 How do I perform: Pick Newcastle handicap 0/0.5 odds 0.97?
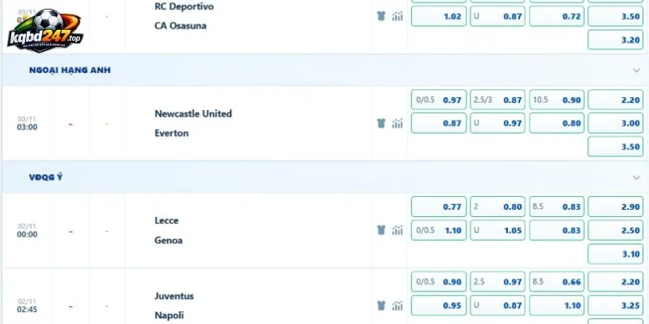click(x=439, y=100)
